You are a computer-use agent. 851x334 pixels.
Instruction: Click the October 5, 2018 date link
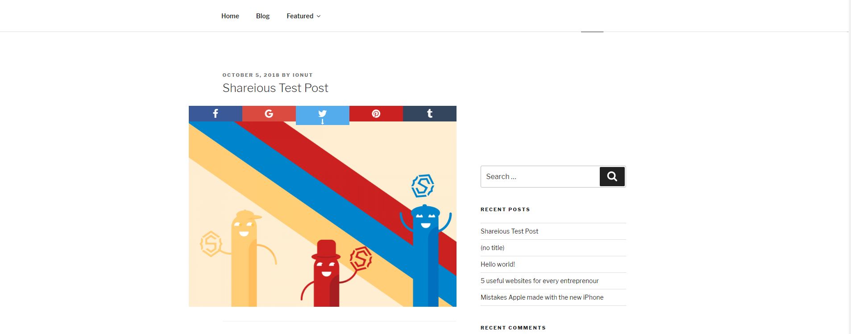pos(251,75)
